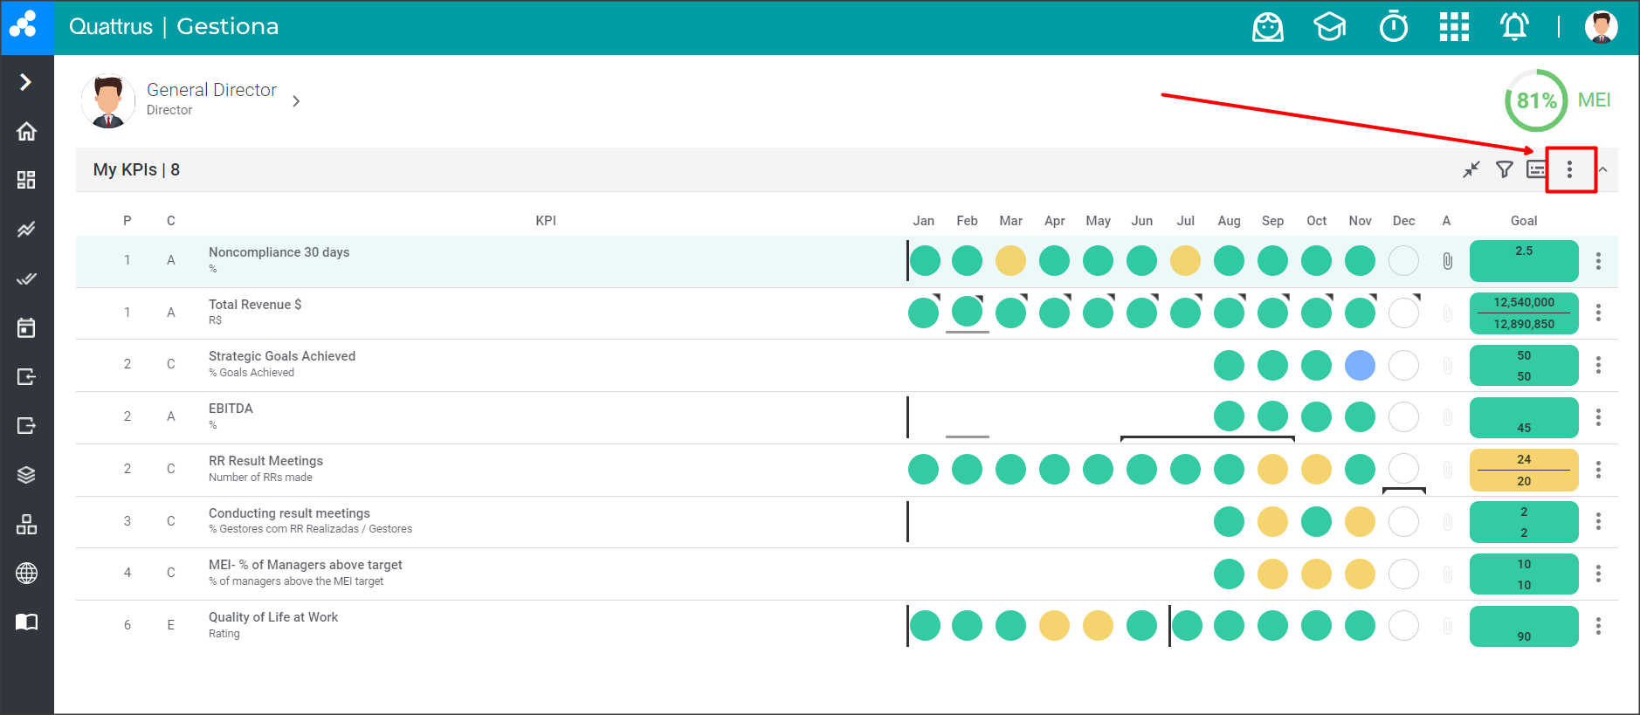Open My KPIs three-dot options menu
Viewport: 1640px width, 715px height.
[x=1569, y=169]
